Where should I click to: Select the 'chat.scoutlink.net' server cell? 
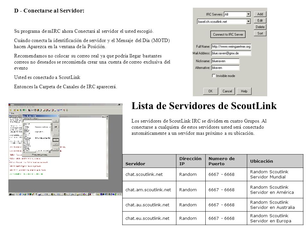pos(149,175)
